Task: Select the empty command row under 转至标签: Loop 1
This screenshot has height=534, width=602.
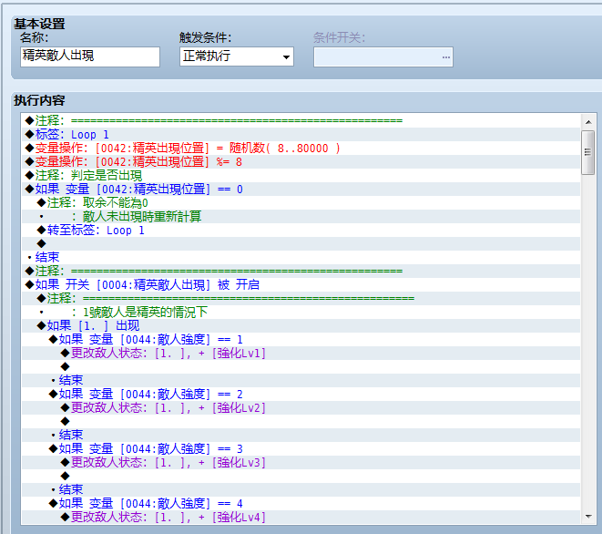Action: coord(301,243)
